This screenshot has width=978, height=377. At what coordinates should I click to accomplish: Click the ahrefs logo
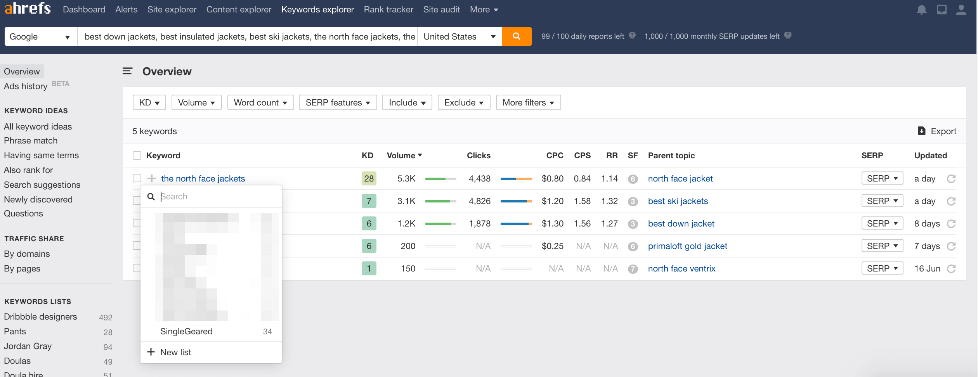(x=27, y=9)
